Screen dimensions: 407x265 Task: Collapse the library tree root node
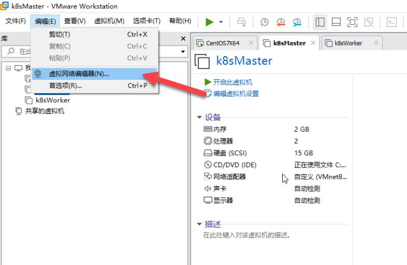(x=9, y=68)
